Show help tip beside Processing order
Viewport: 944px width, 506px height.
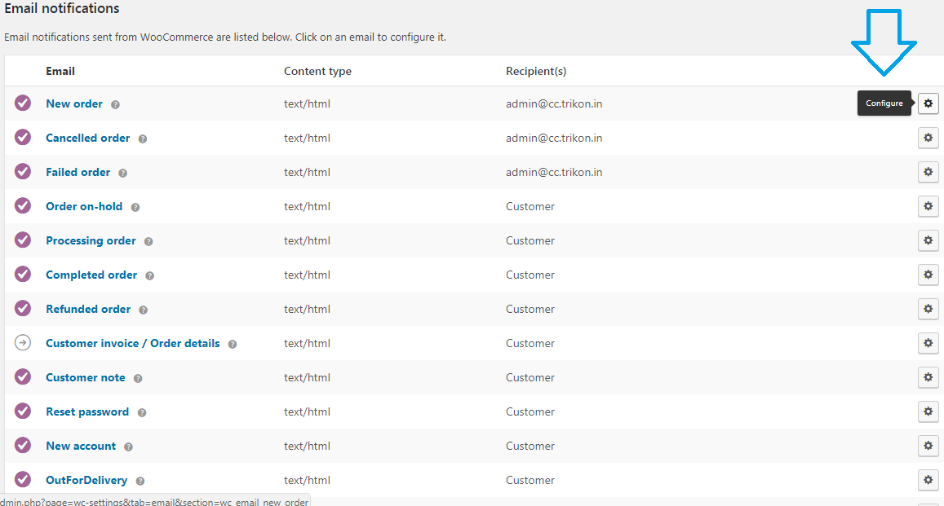point(148,241)
